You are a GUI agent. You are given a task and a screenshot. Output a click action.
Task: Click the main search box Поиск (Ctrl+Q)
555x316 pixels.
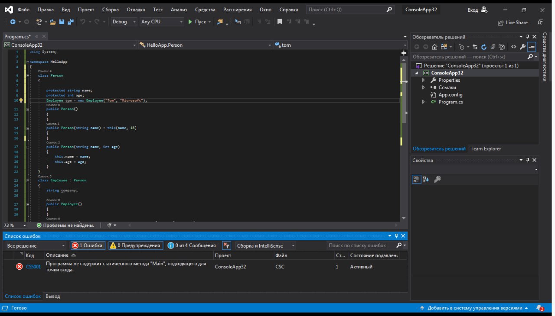[350, 10]
